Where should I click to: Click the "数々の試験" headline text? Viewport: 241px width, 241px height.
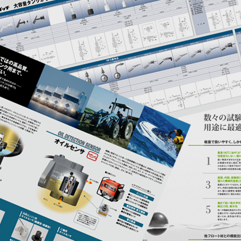coord(222,117)
